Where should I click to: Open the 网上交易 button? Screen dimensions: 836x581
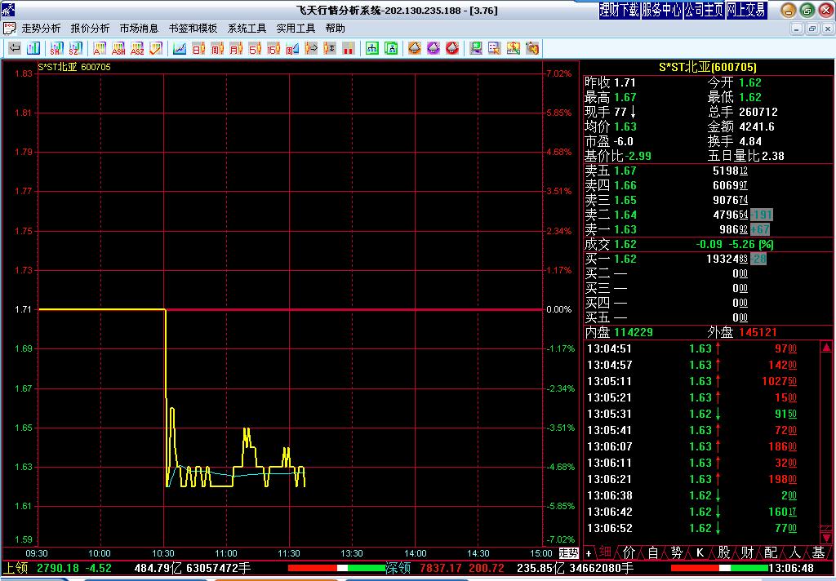coord(746,10)
